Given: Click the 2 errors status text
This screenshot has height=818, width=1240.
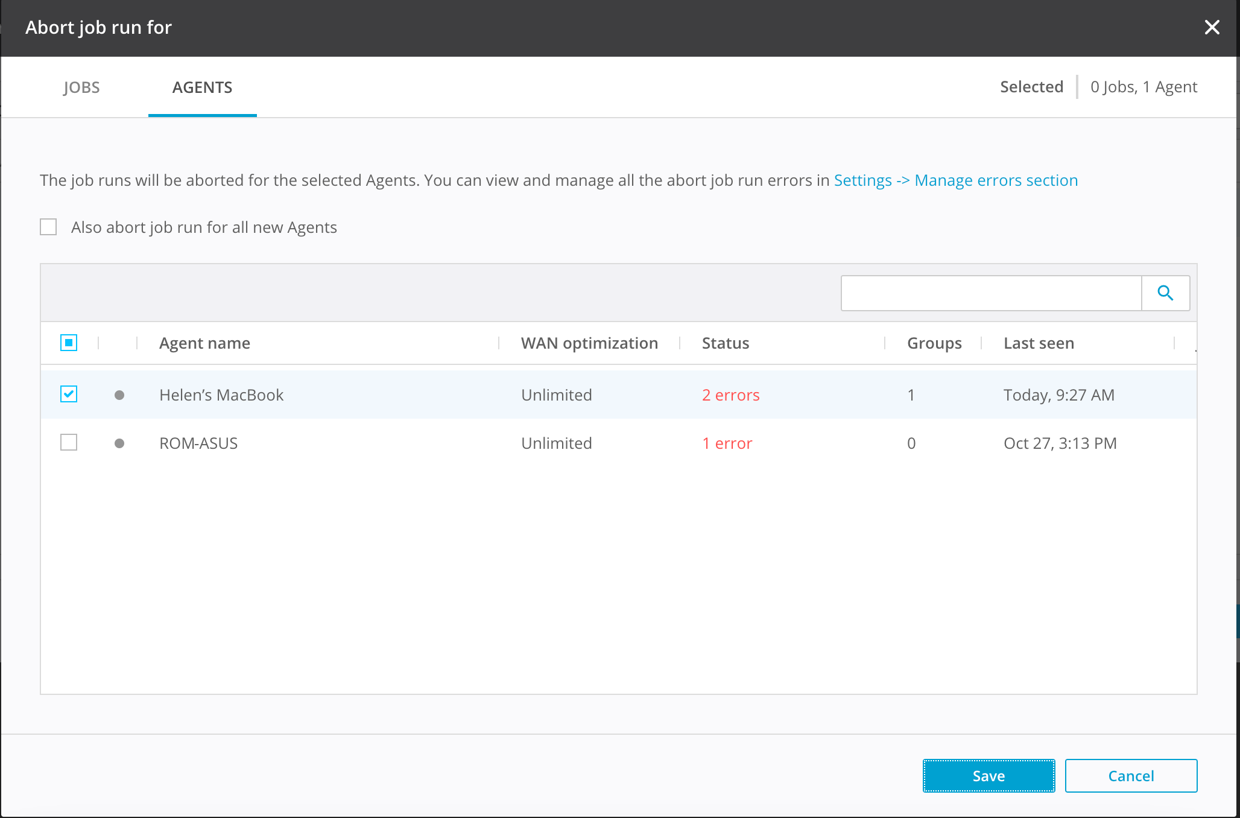Looking at the screenshot, I should [730, 395].
